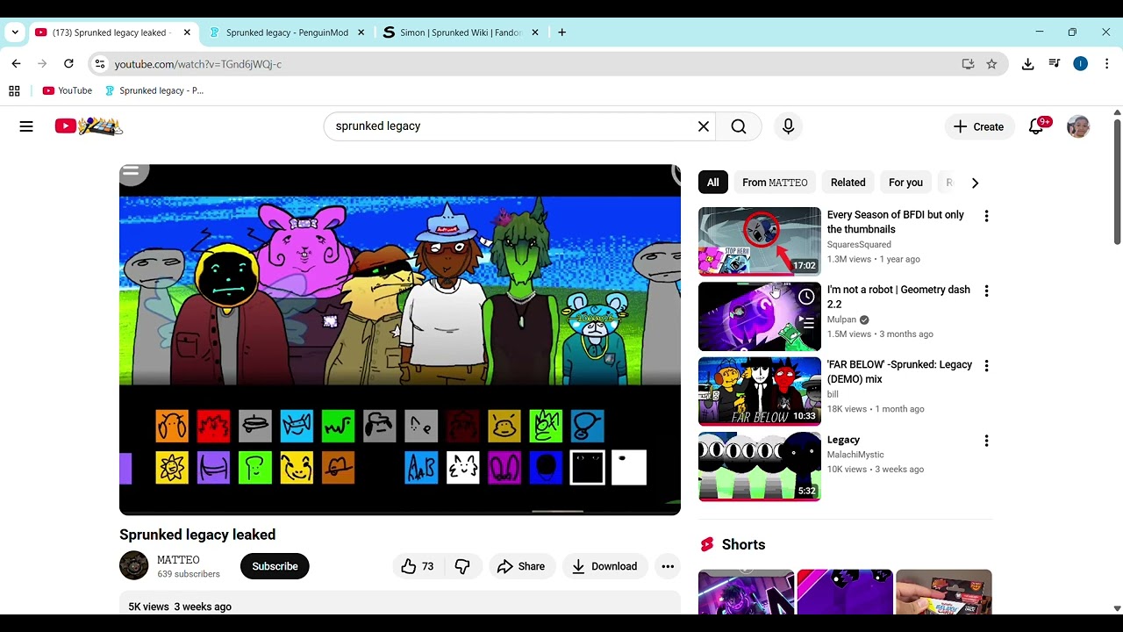Go back with the browser back arrow
The image size is (1123, 632).
(16, 64)
